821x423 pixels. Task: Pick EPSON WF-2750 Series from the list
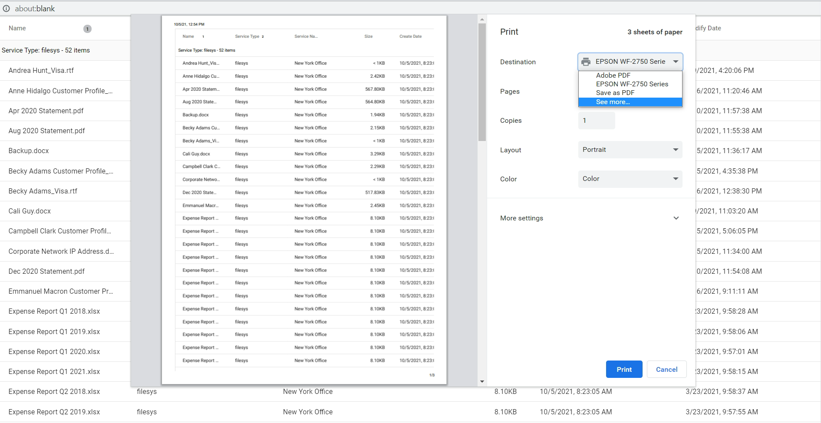point(632,84)
